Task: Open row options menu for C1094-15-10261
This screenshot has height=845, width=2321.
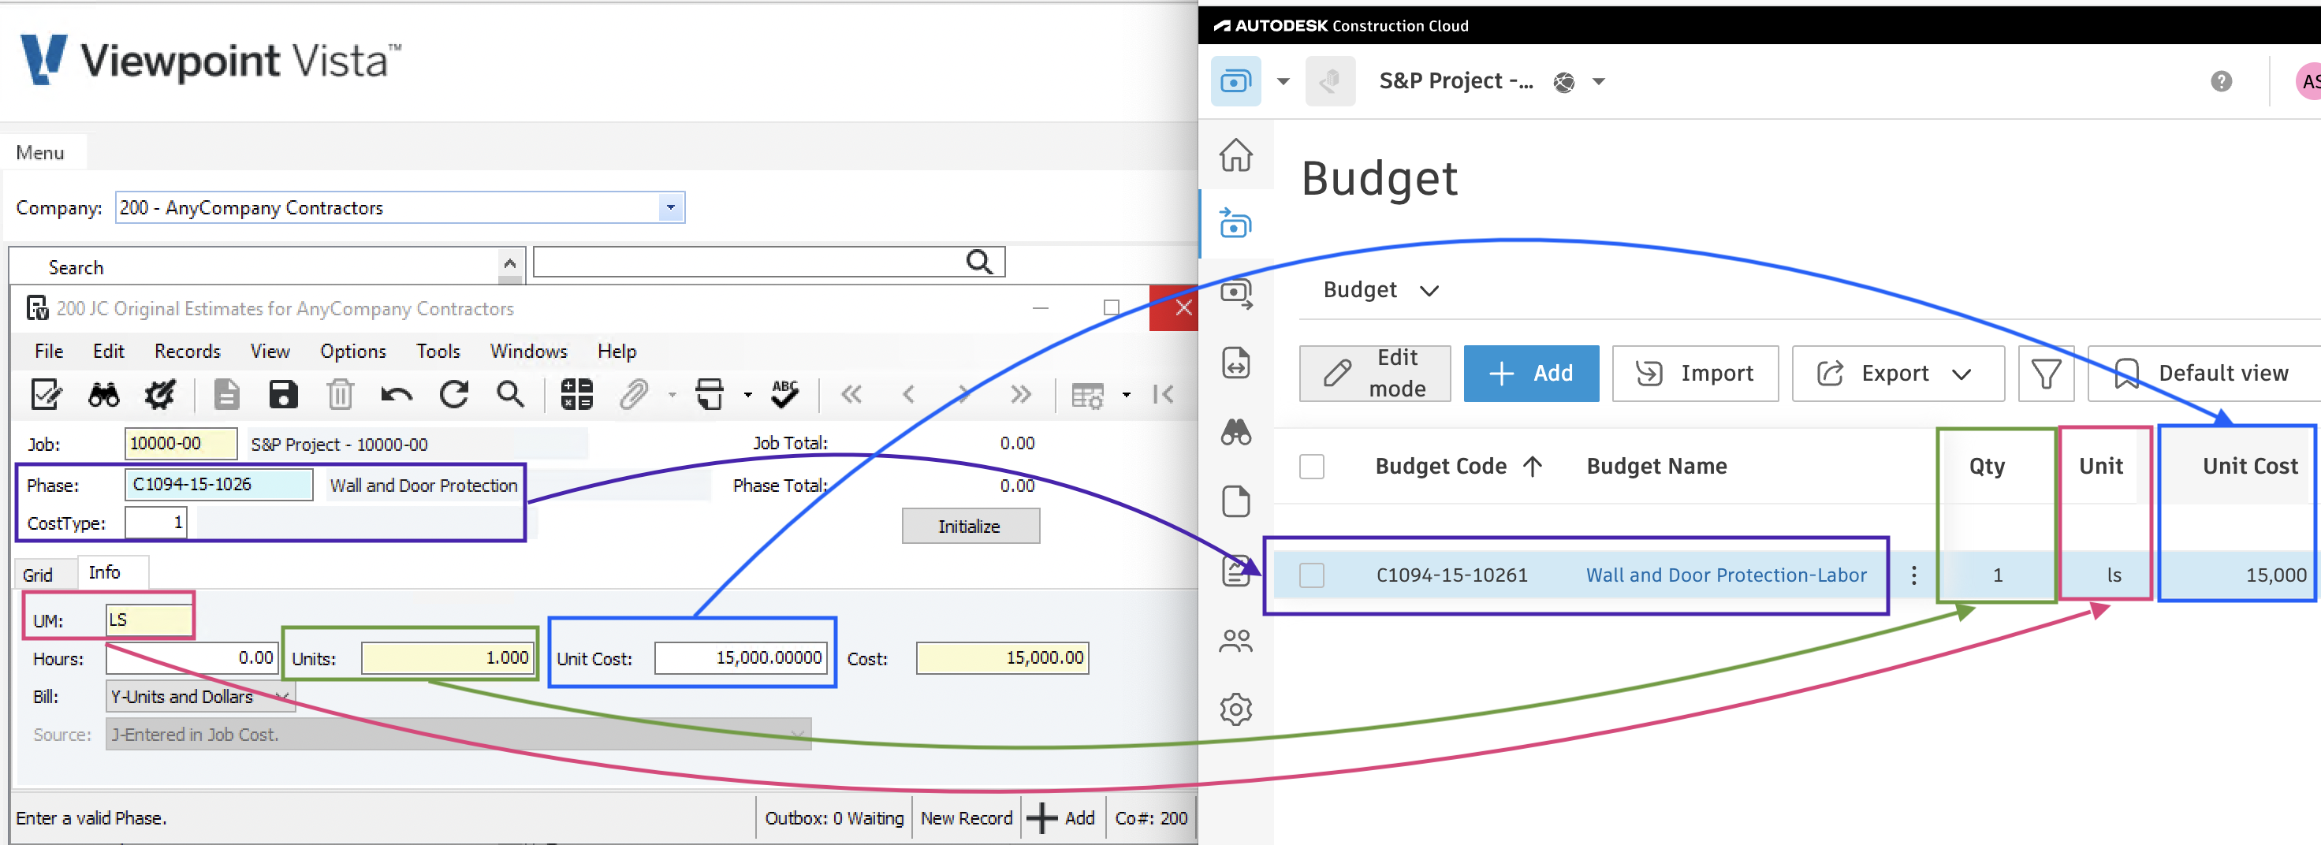Action: coord(1913,575)
